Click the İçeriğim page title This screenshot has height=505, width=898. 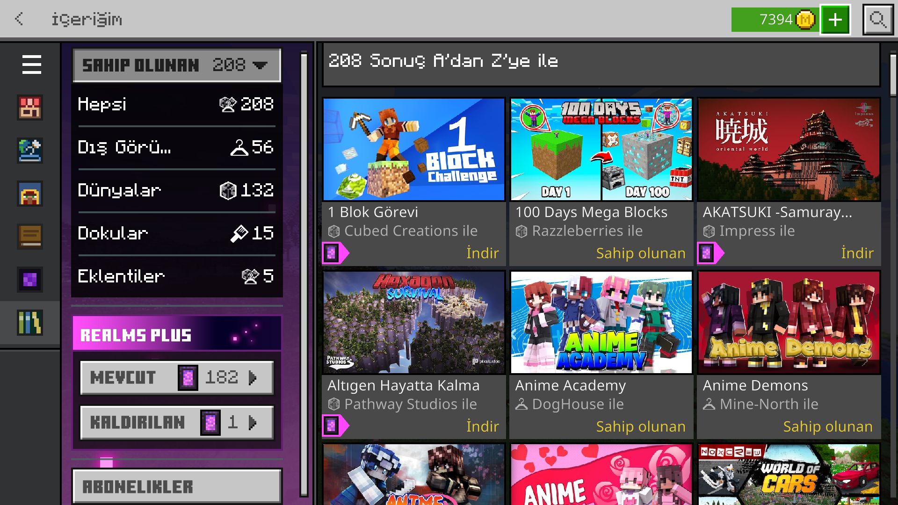[x=87, y=20]
